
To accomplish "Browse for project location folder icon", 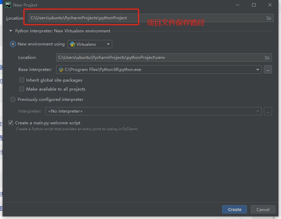I will (269, 18).
